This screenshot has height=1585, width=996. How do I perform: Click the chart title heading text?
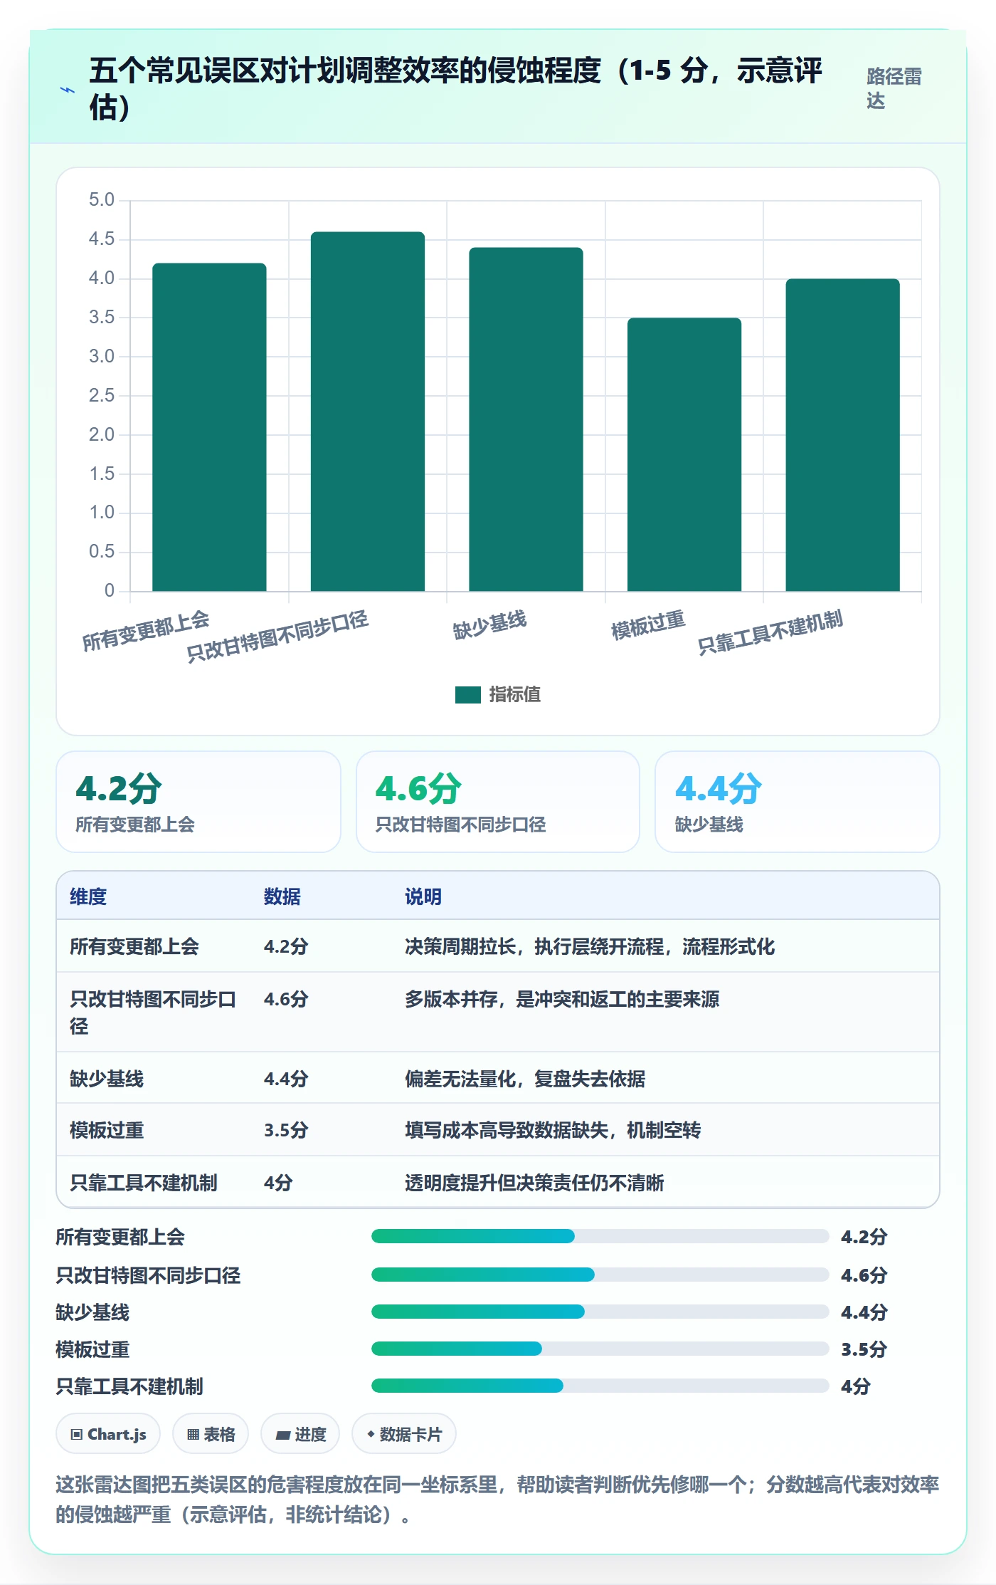coord(455,89)
